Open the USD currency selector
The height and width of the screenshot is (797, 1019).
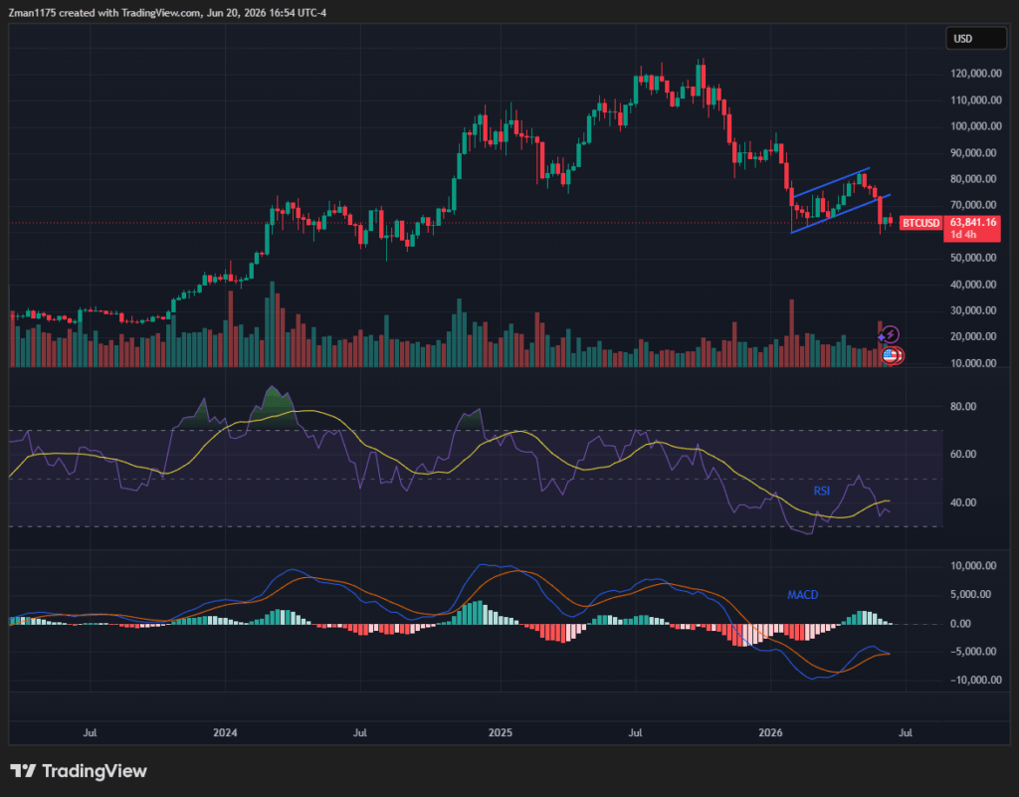coord(976,39)
